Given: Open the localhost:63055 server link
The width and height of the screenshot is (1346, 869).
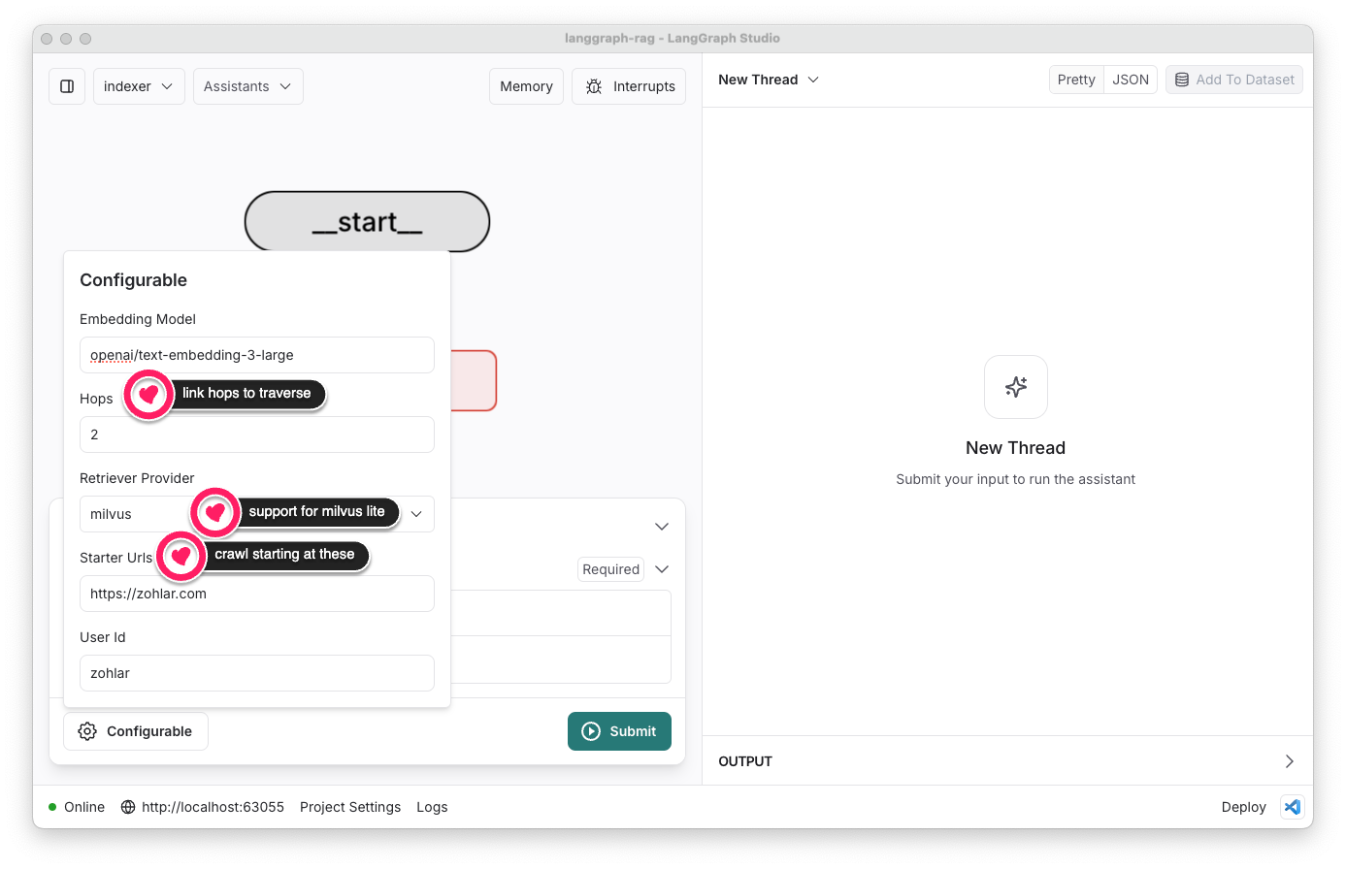Looking at the screenshot, I should pos(213,807).
